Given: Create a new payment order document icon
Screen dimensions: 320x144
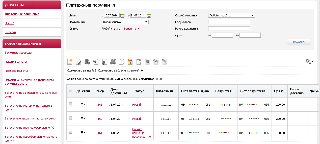Looking at the screenshot, I should click(x=70, y=61).
